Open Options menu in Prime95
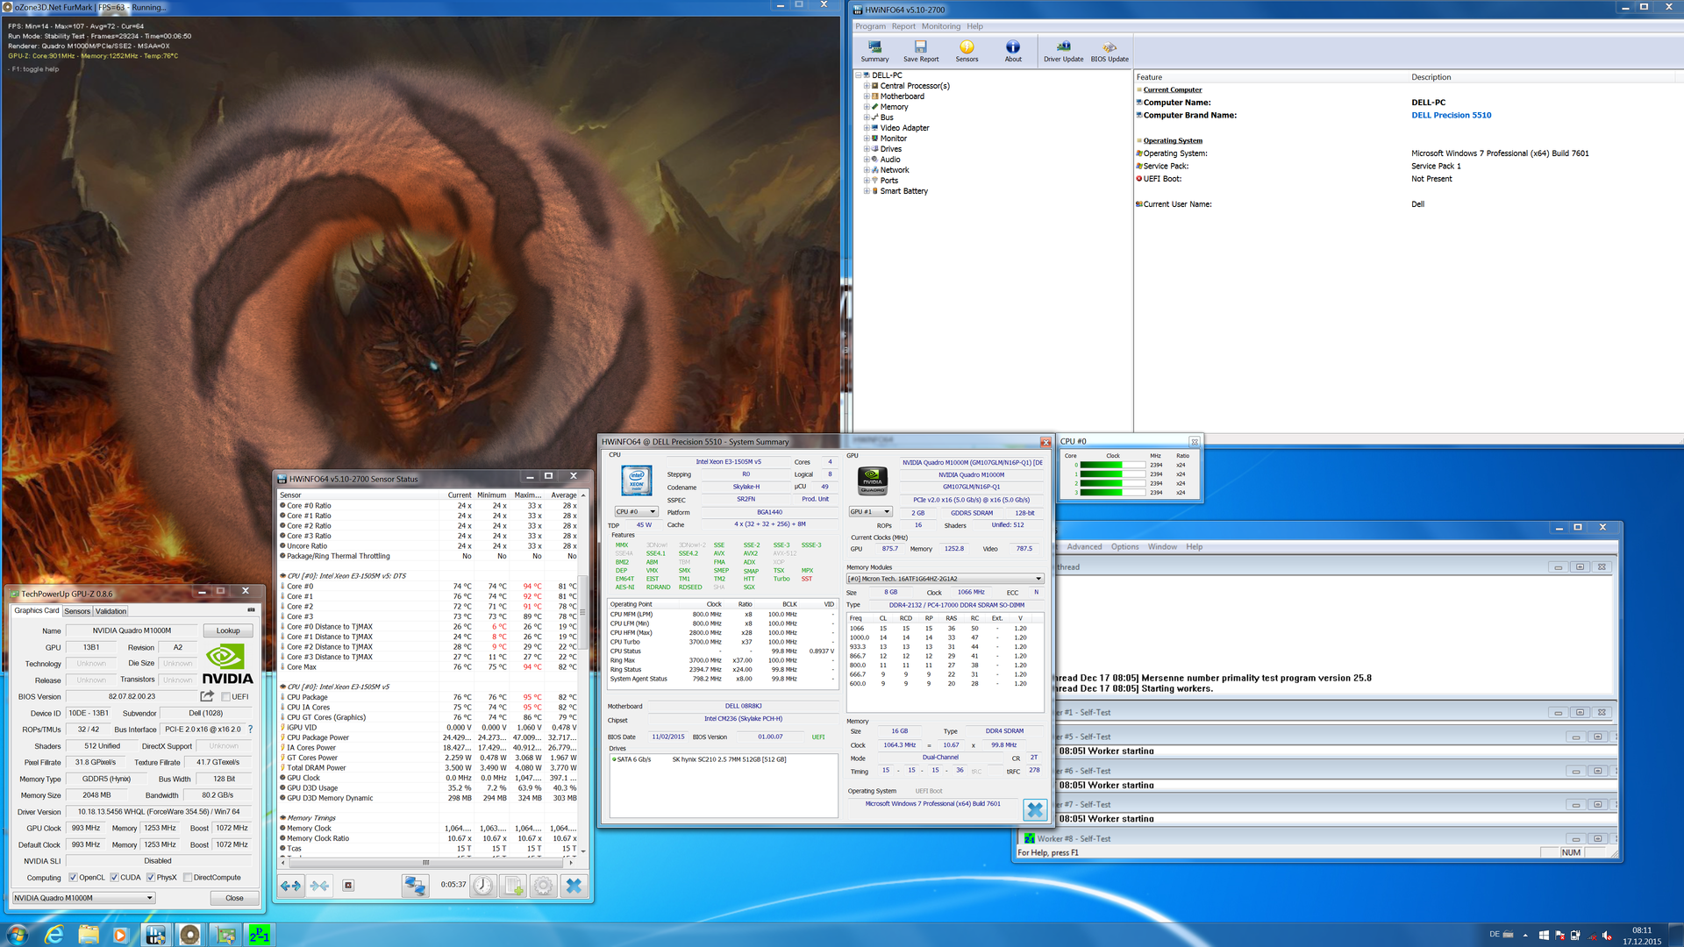 [1124, 547]
